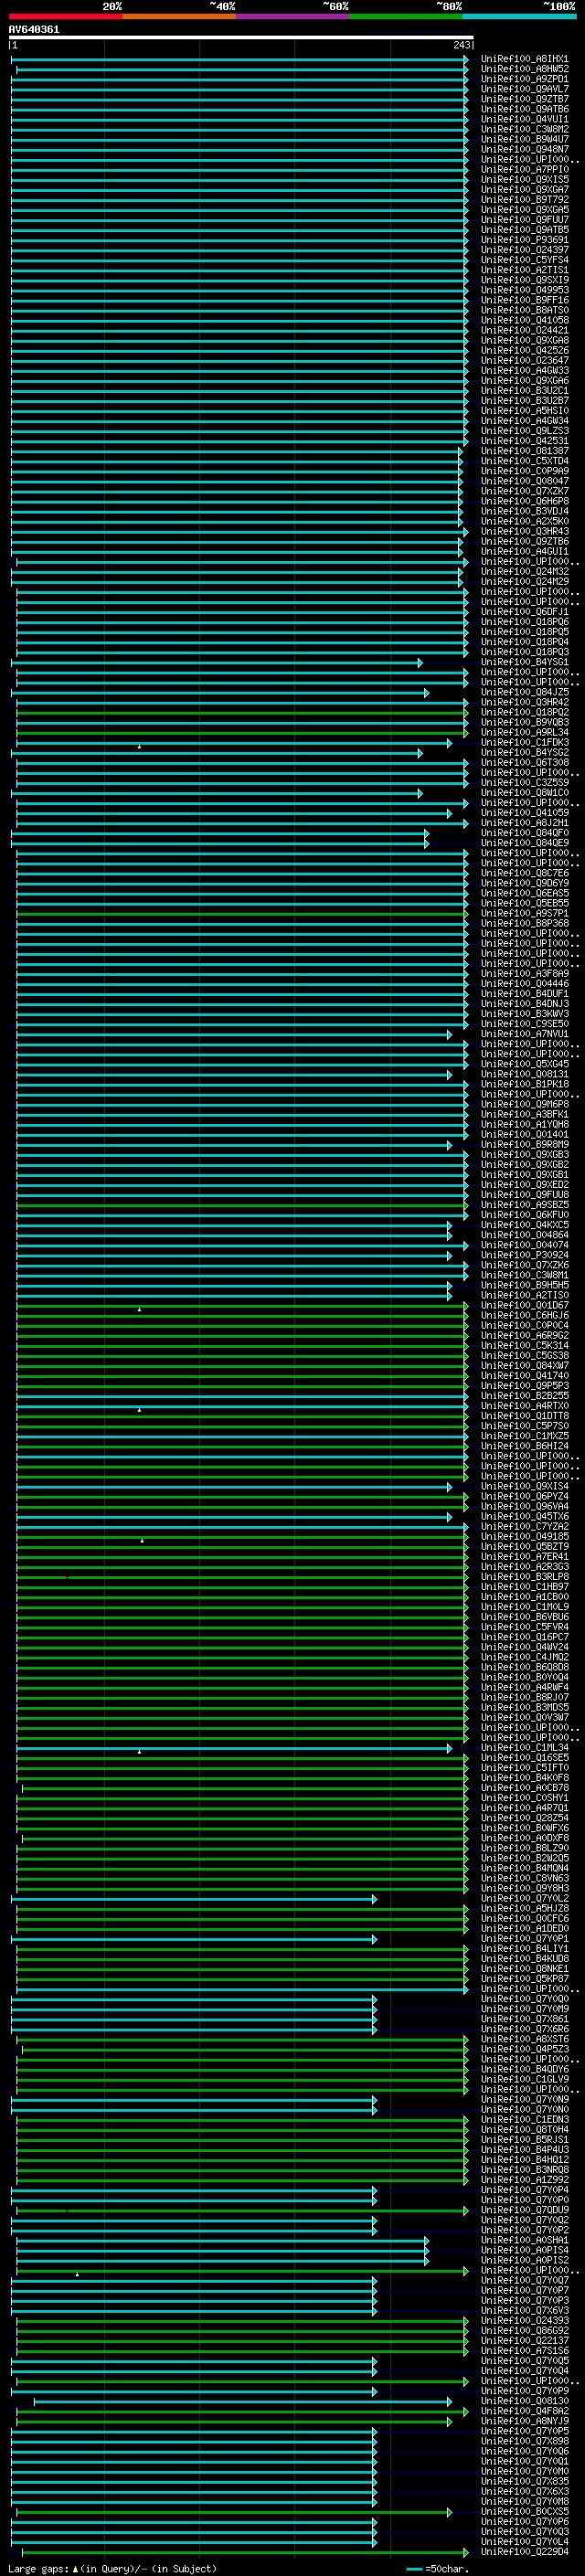Open hit UniRef100_A5HSI0
This screenshot has height=2576, width=585.
click(524, 411)
